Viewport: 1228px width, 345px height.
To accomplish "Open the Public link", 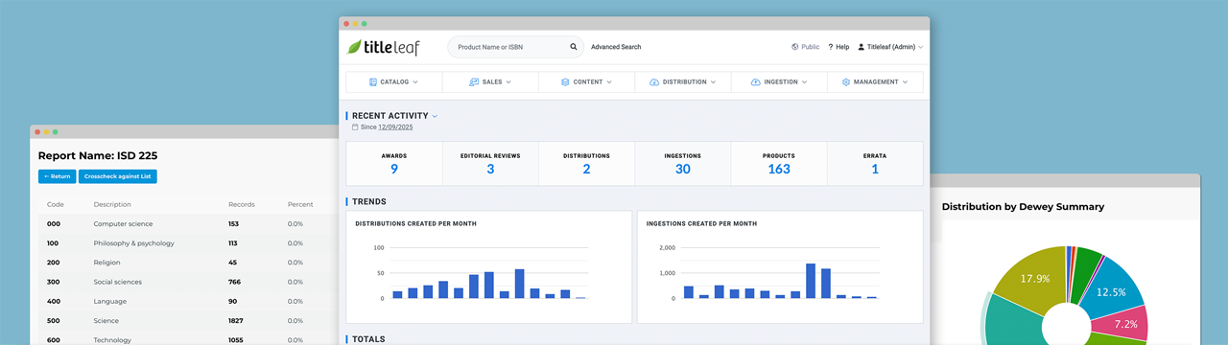I will [x=811, y=47].
